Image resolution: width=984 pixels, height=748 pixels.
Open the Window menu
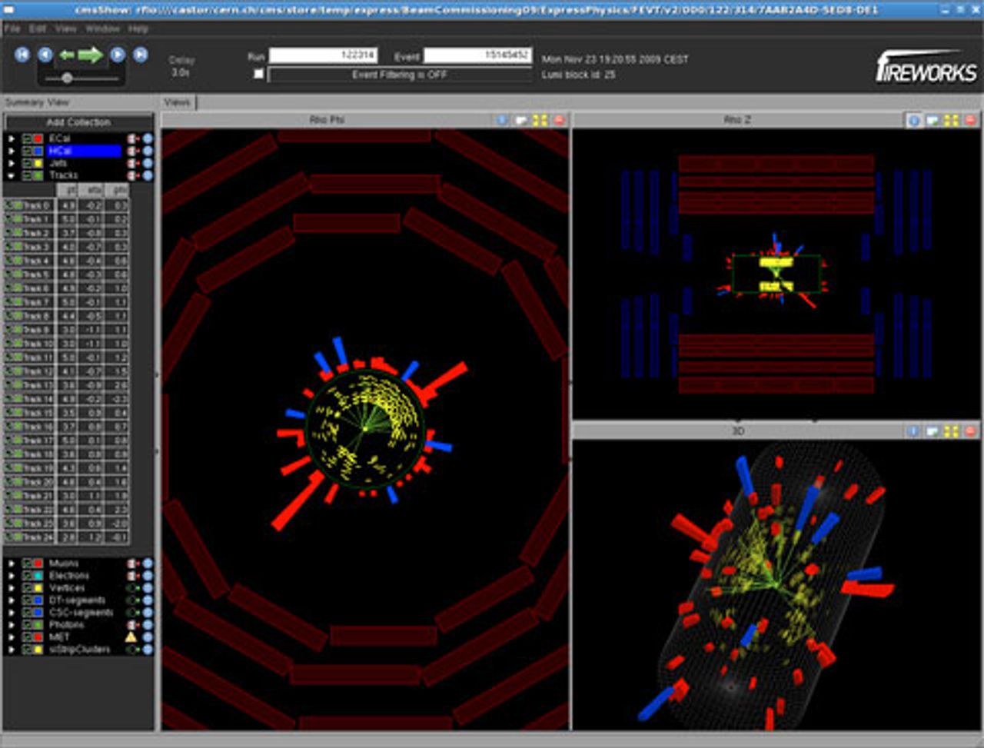click(x=102, y=28)
